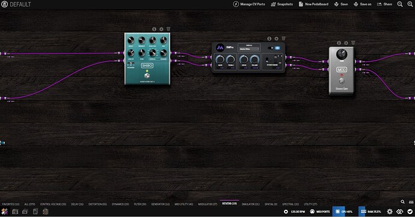Delete the Shiro reverb pedal with its trash icon
The image size is (415, 217).
click(168, 29)
